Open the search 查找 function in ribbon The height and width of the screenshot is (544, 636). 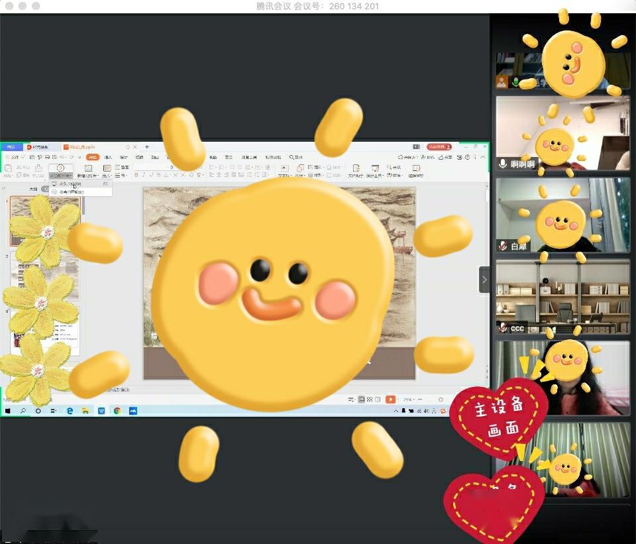click(x=296, y=157)
